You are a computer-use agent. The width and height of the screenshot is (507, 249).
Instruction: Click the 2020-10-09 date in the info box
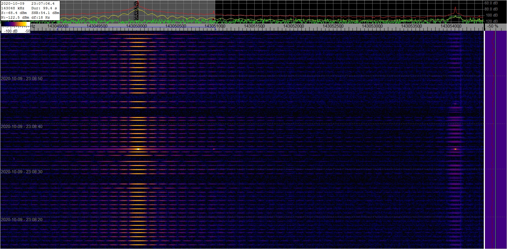tap(13, 3)
